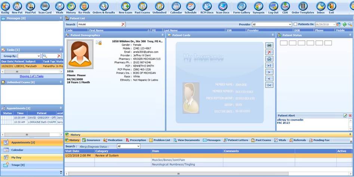
Task: Open Orders & Results
Action: [x=104, y=7]
